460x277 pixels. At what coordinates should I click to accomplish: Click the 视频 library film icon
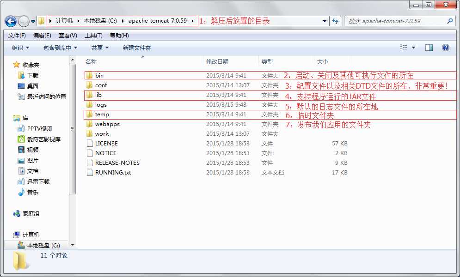pyautogui.click(x=21, y=150)
